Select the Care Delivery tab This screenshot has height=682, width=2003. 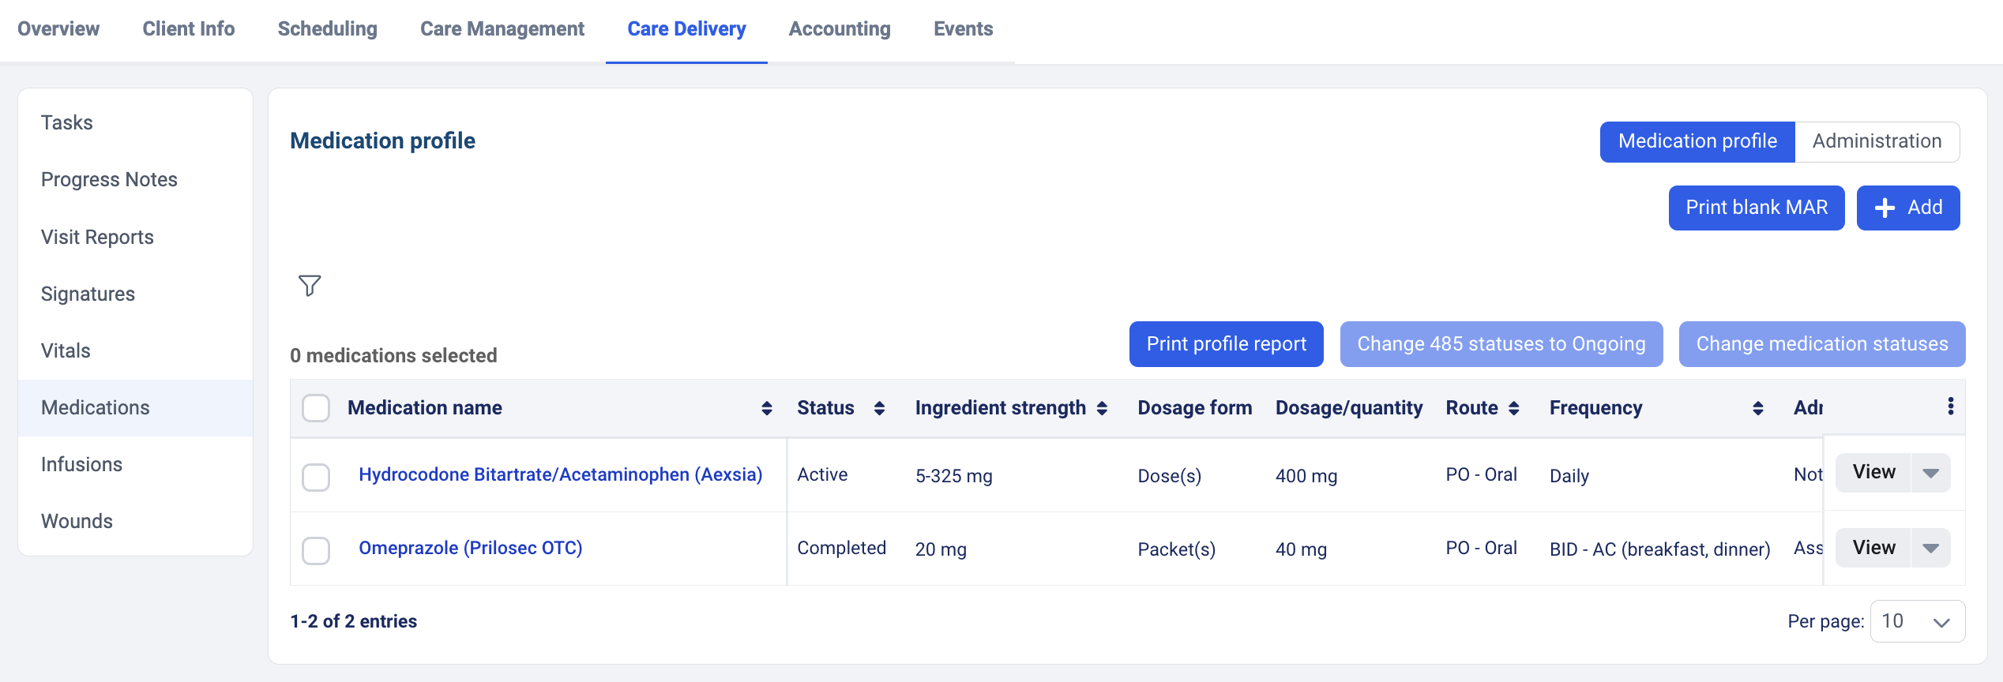[x=686, y=29]
